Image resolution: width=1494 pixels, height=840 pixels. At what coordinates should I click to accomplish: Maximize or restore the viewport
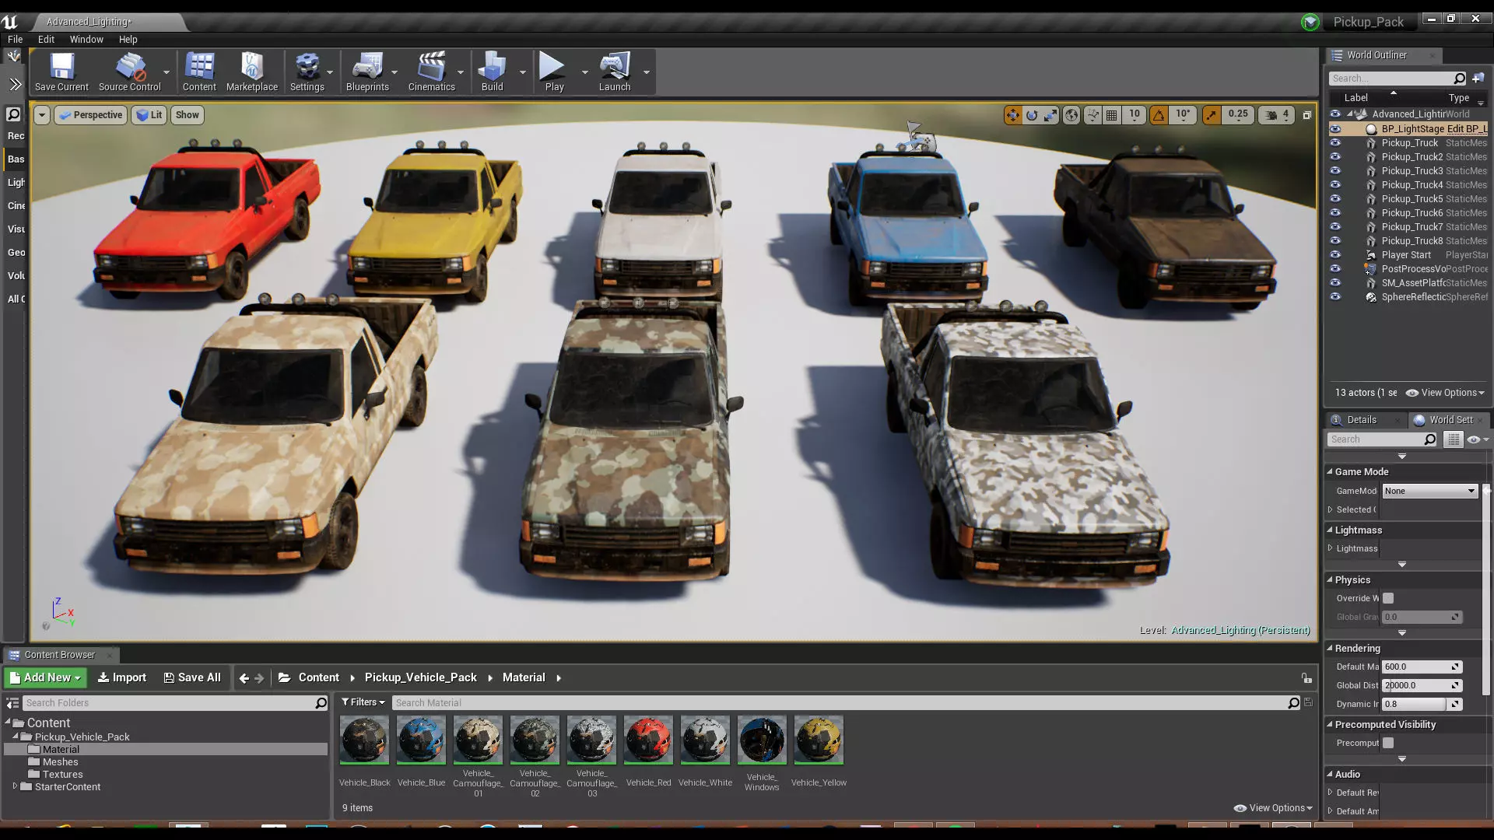coord(1307,115)
